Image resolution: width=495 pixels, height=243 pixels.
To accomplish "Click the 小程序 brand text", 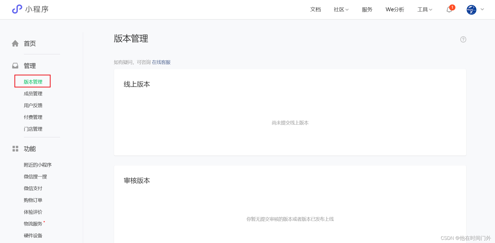I will pos(37,9).
